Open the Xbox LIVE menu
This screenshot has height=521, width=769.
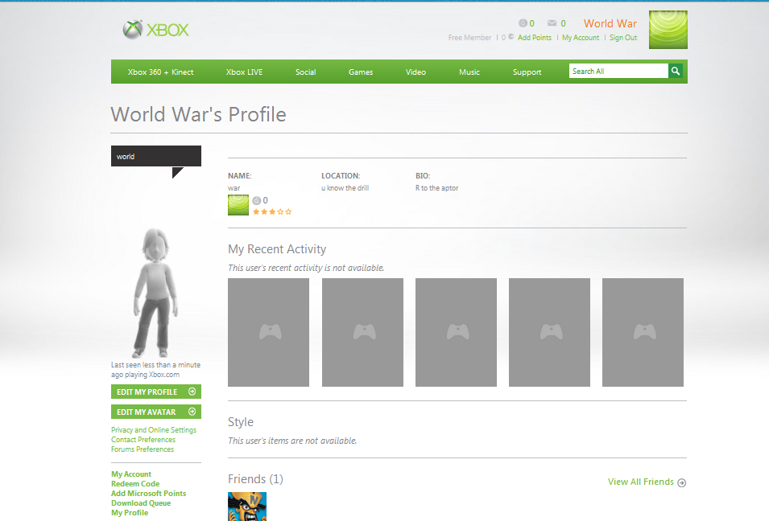pos(244,72)
